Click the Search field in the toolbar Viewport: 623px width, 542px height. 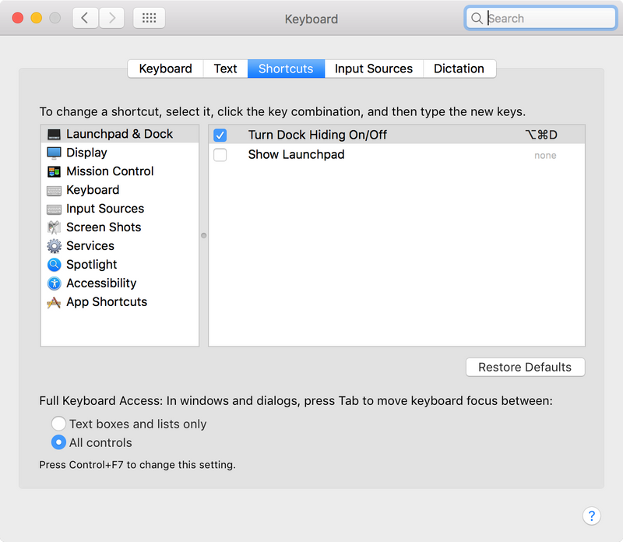(540, 17)
